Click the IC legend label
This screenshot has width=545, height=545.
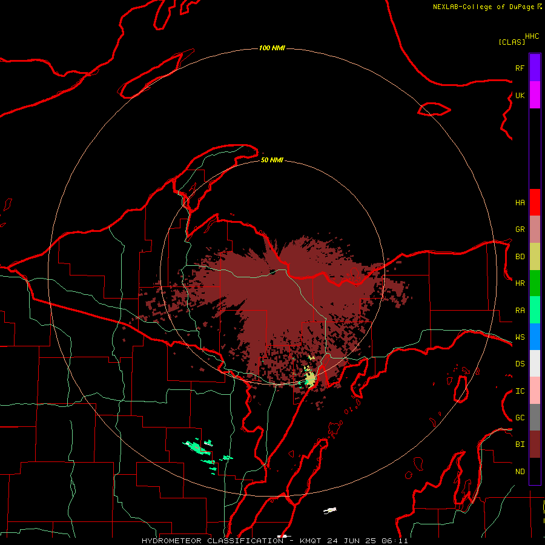point(520,391)
